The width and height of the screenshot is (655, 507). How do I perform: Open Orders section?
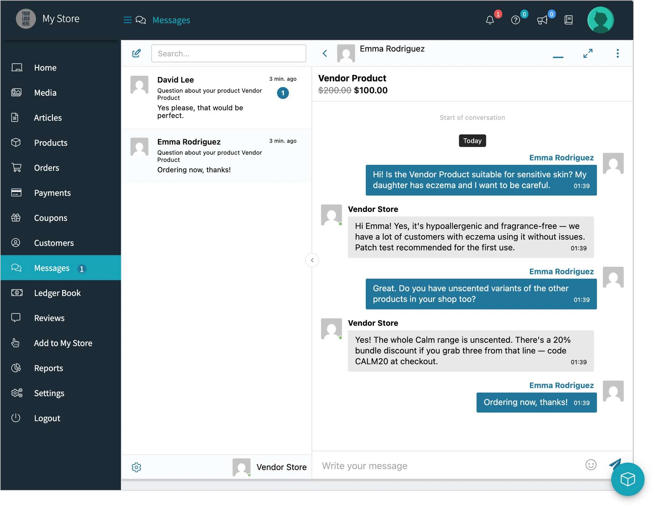(x=61, y=168)
